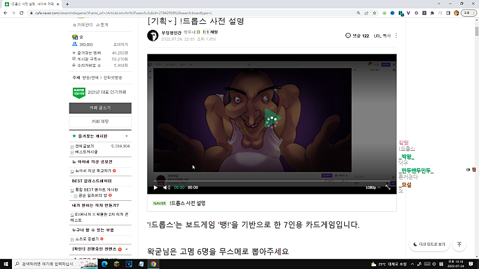The width and height of the screenshot is (479, 269).
Task: Play the video with the play button
Action: point(156,188)
